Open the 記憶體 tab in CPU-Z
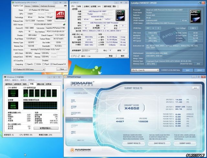207x158 pixels. click(93, 6)
